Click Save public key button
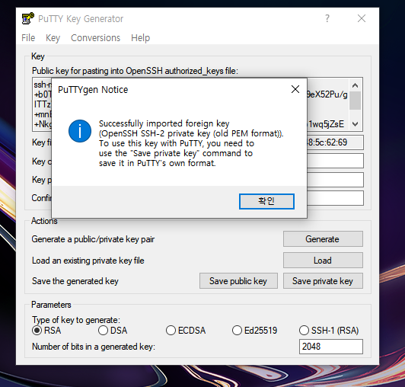Image resolution: width=405 pixels, height=387 pixels. point(238,281)
